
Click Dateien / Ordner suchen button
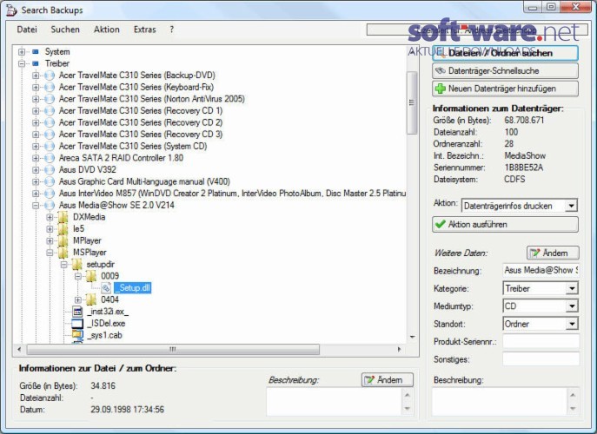(505, 53)
